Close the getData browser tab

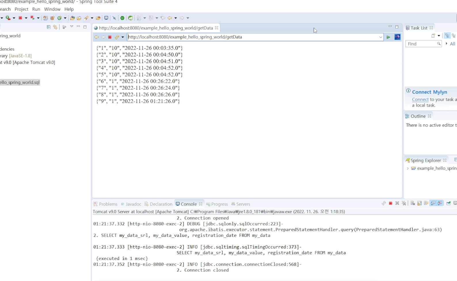click(217, 28)
